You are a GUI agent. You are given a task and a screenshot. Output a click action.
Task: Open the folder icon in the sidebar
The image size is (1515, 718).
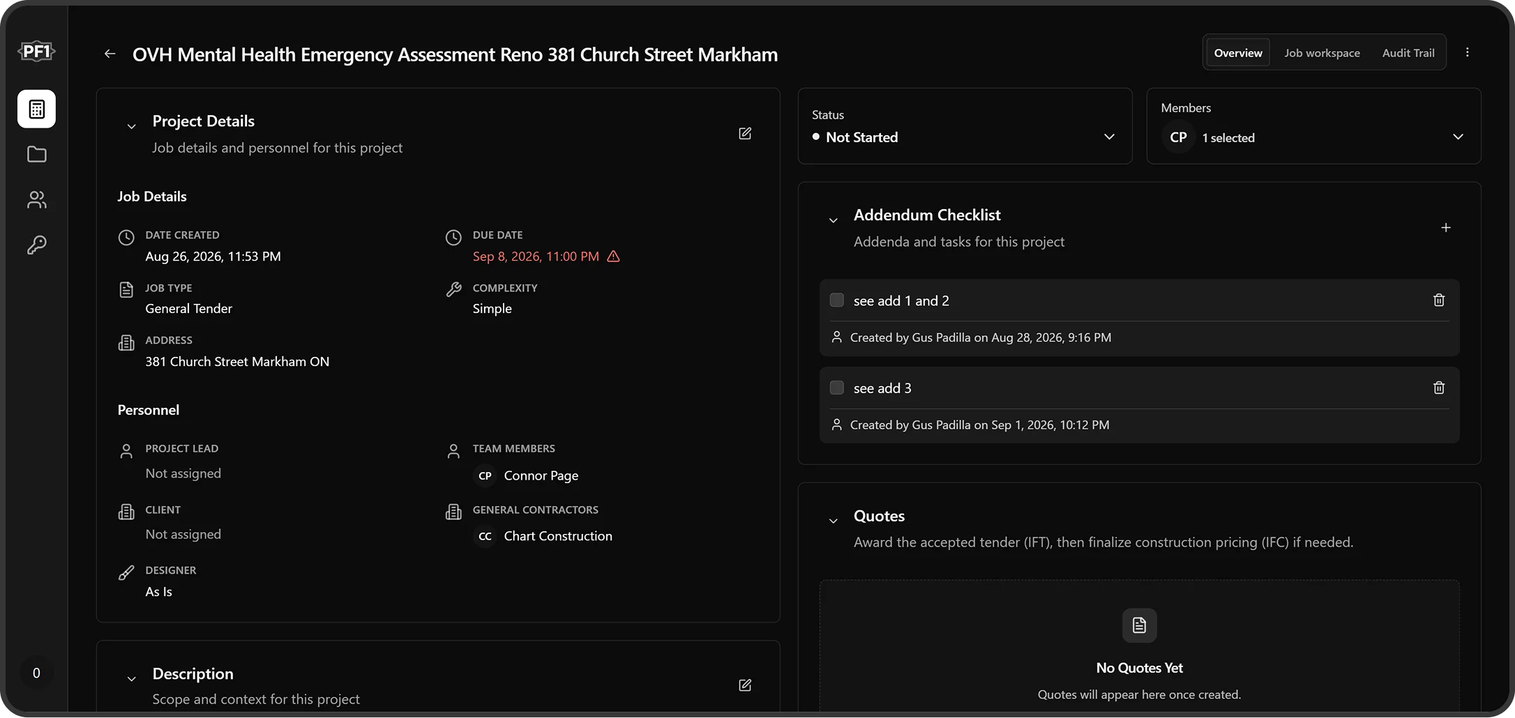tap(36, 154)
